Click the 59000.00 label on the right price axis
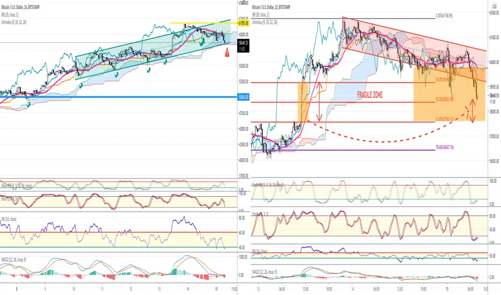501x295 pixels. coord(494,87)
